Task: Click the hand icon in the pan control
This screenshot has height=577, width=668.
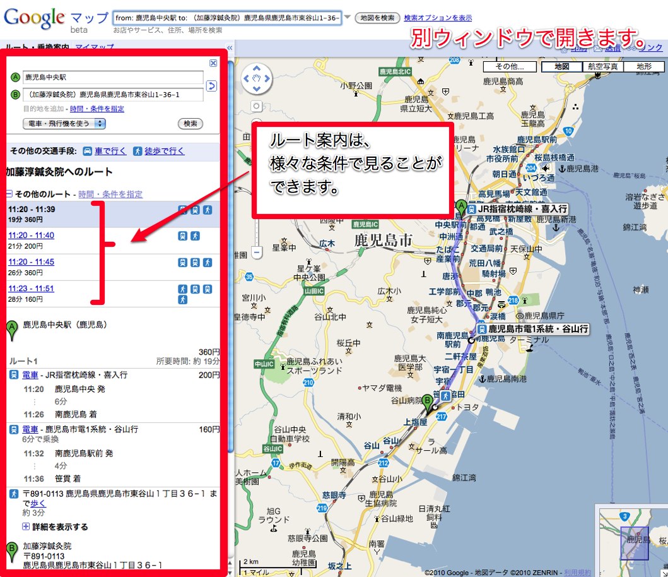Action: click(x=257, y=78)
